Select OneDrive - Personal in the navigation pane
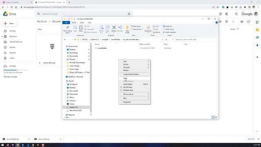The height and width of the screenshot is (147, 261). pos(75,77)
